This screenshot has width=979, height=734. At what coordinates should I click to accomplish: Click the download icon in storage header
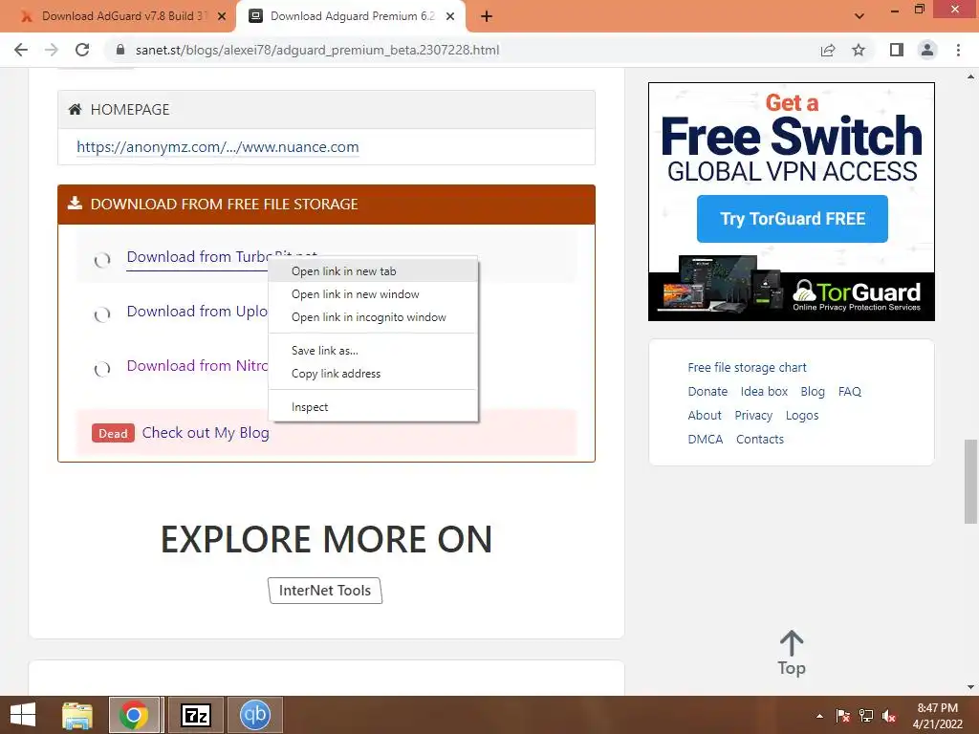point(75,204)
